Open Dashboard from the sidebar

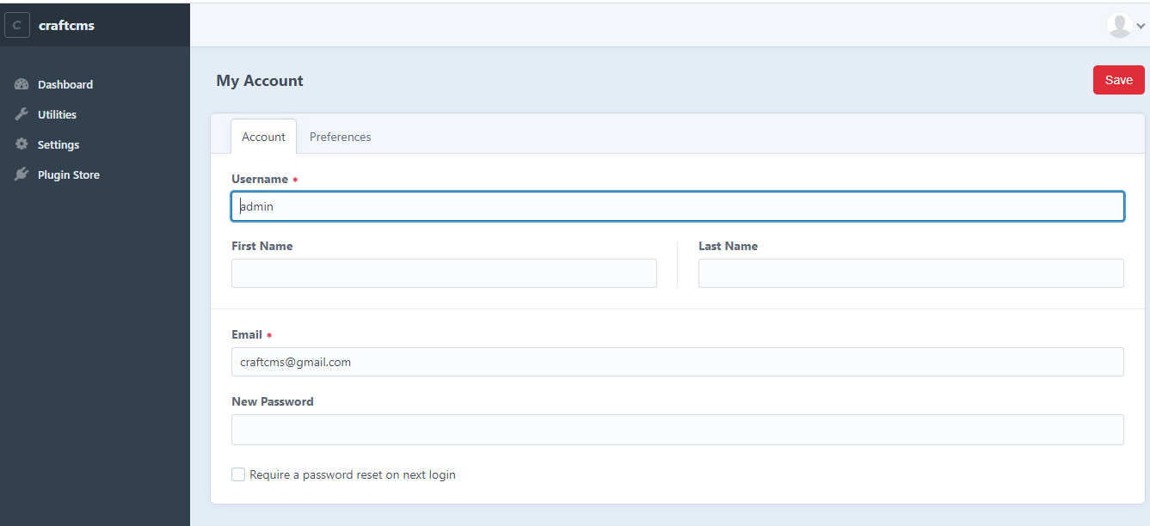click(x=65, y=84)
